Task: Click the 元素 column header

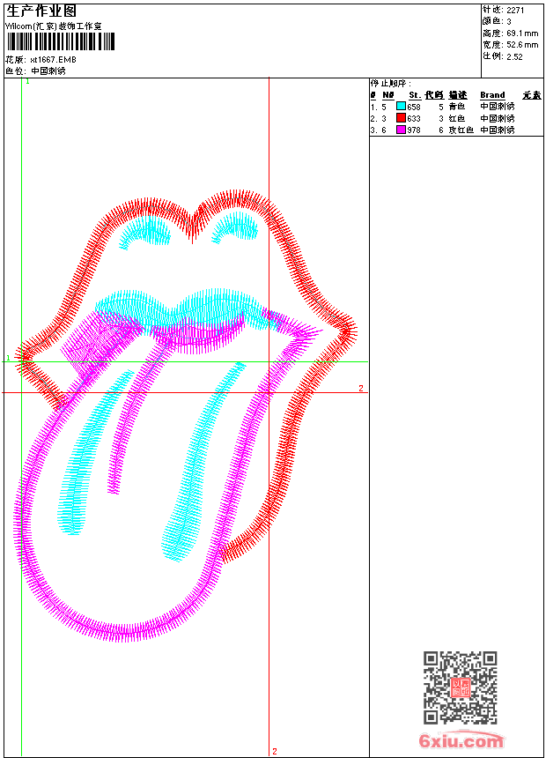Action: (532, 95)
